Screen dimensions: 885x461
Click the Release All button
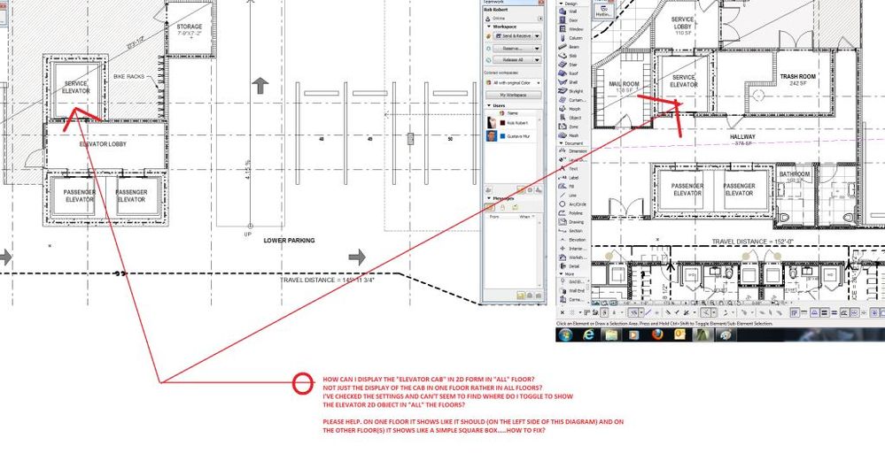coord(513,60)
